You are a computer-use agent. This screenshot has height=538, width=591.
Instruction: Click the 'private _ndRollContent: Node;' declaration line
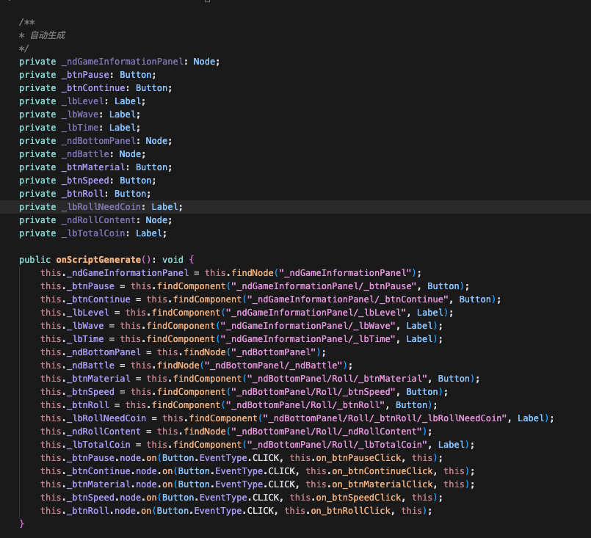(95, 220)
